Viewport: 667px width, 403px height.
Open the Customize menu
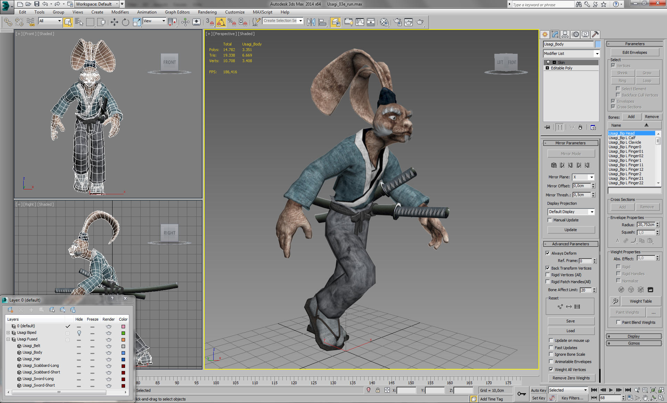(234, 12)
